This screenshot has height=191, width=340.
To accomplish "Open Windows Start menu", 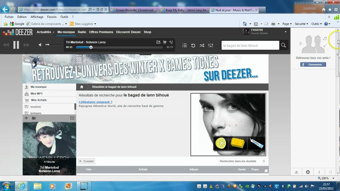I will point(6,186).
